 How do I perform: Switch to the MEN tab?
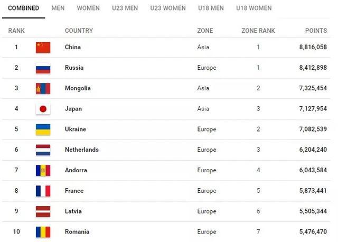pyautogui.click(x=58, y=8)
